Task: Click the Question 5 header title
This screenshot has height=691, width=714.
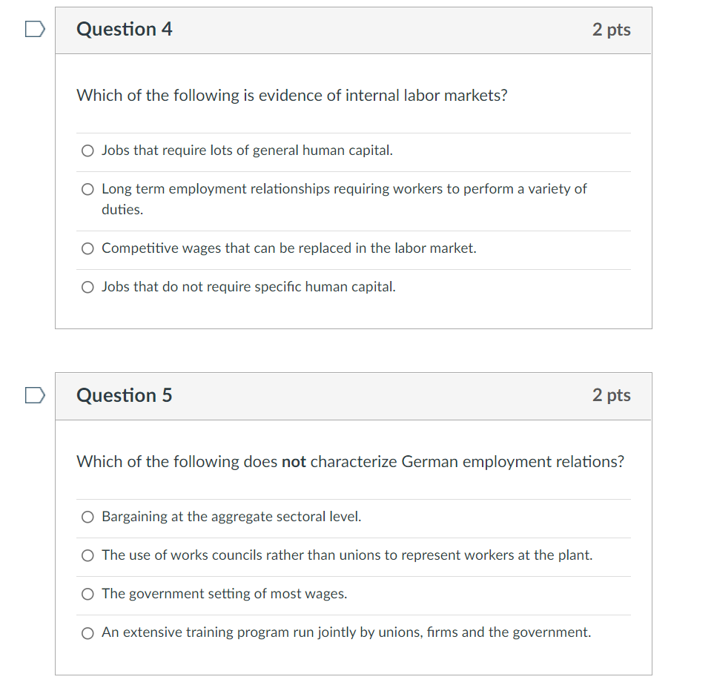Action: [x=124, y=396]
